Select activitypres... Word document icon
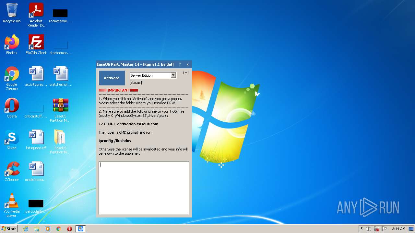Screen dimensions: 415x233 tap(36, 76)
